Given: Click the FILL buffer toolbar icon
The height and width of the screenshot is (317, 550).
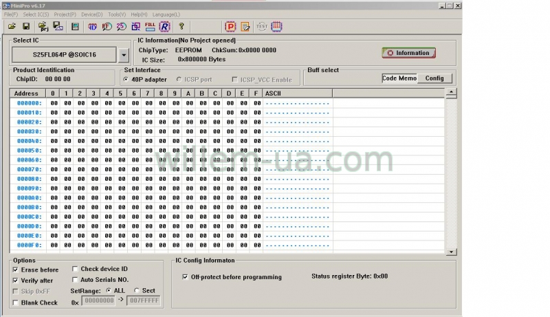Looking at the screenshot, I should 150,27.
